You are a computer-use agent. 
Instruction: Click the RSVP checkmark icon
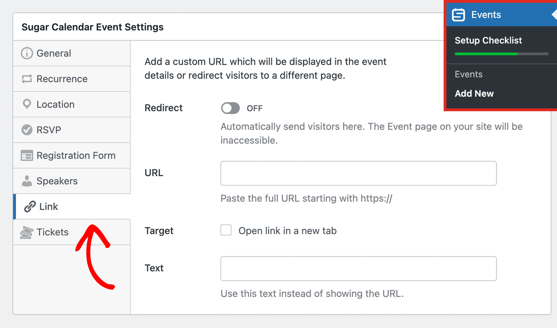(27, 130)
